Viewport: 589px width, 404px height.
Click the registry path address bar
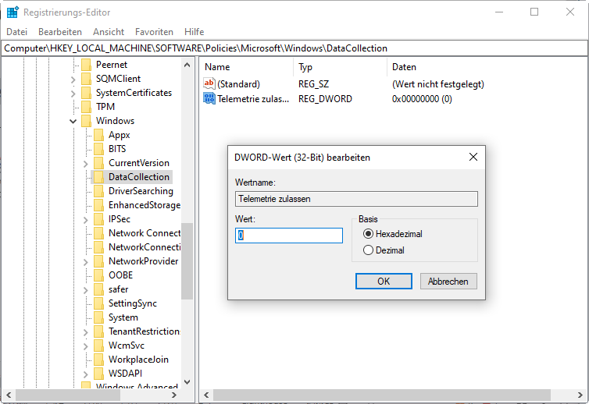click(294, 48)
